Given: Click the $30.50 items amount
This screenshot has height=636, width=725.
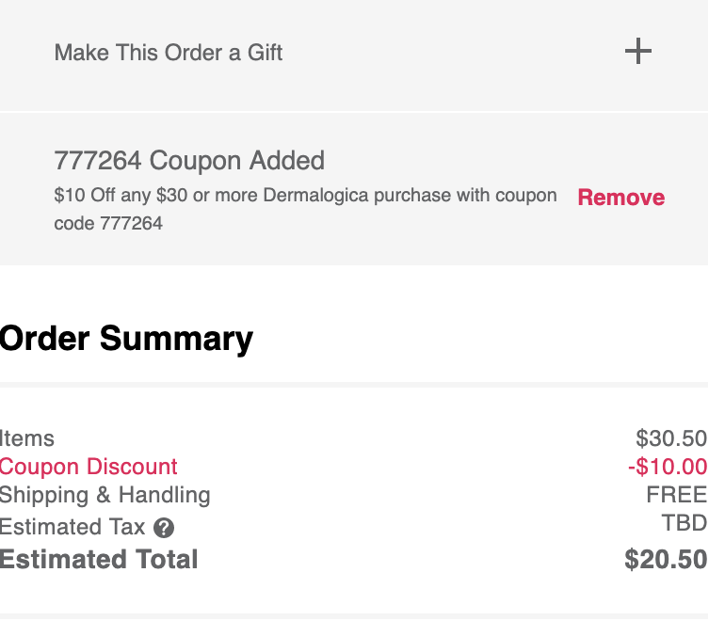Looking at the screenshot, I should (671, 438).
